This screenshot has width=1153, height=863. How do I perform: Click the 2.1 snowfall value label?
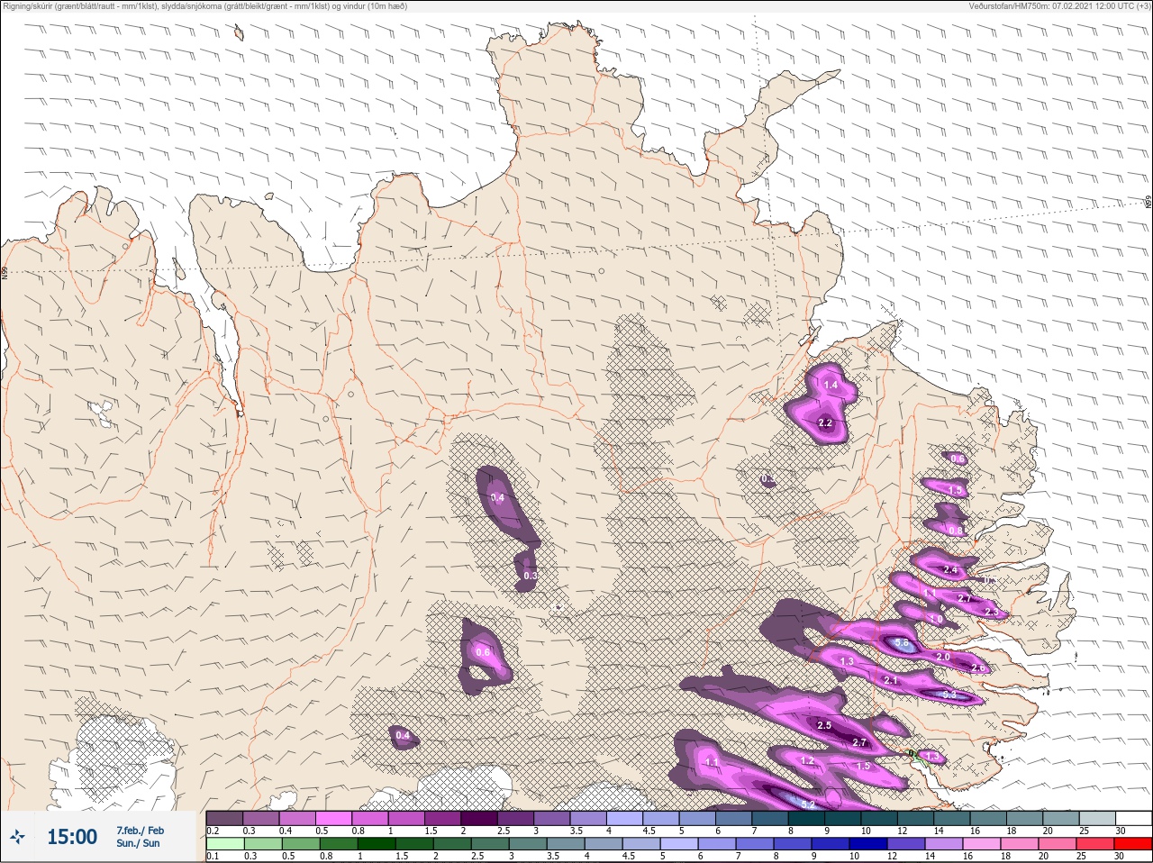(891, 681)
